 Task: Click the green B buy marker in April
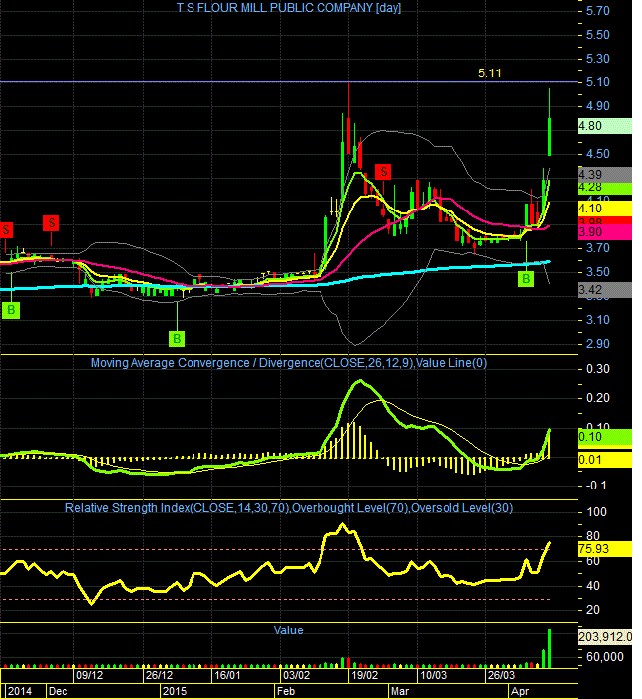(526, 279)
